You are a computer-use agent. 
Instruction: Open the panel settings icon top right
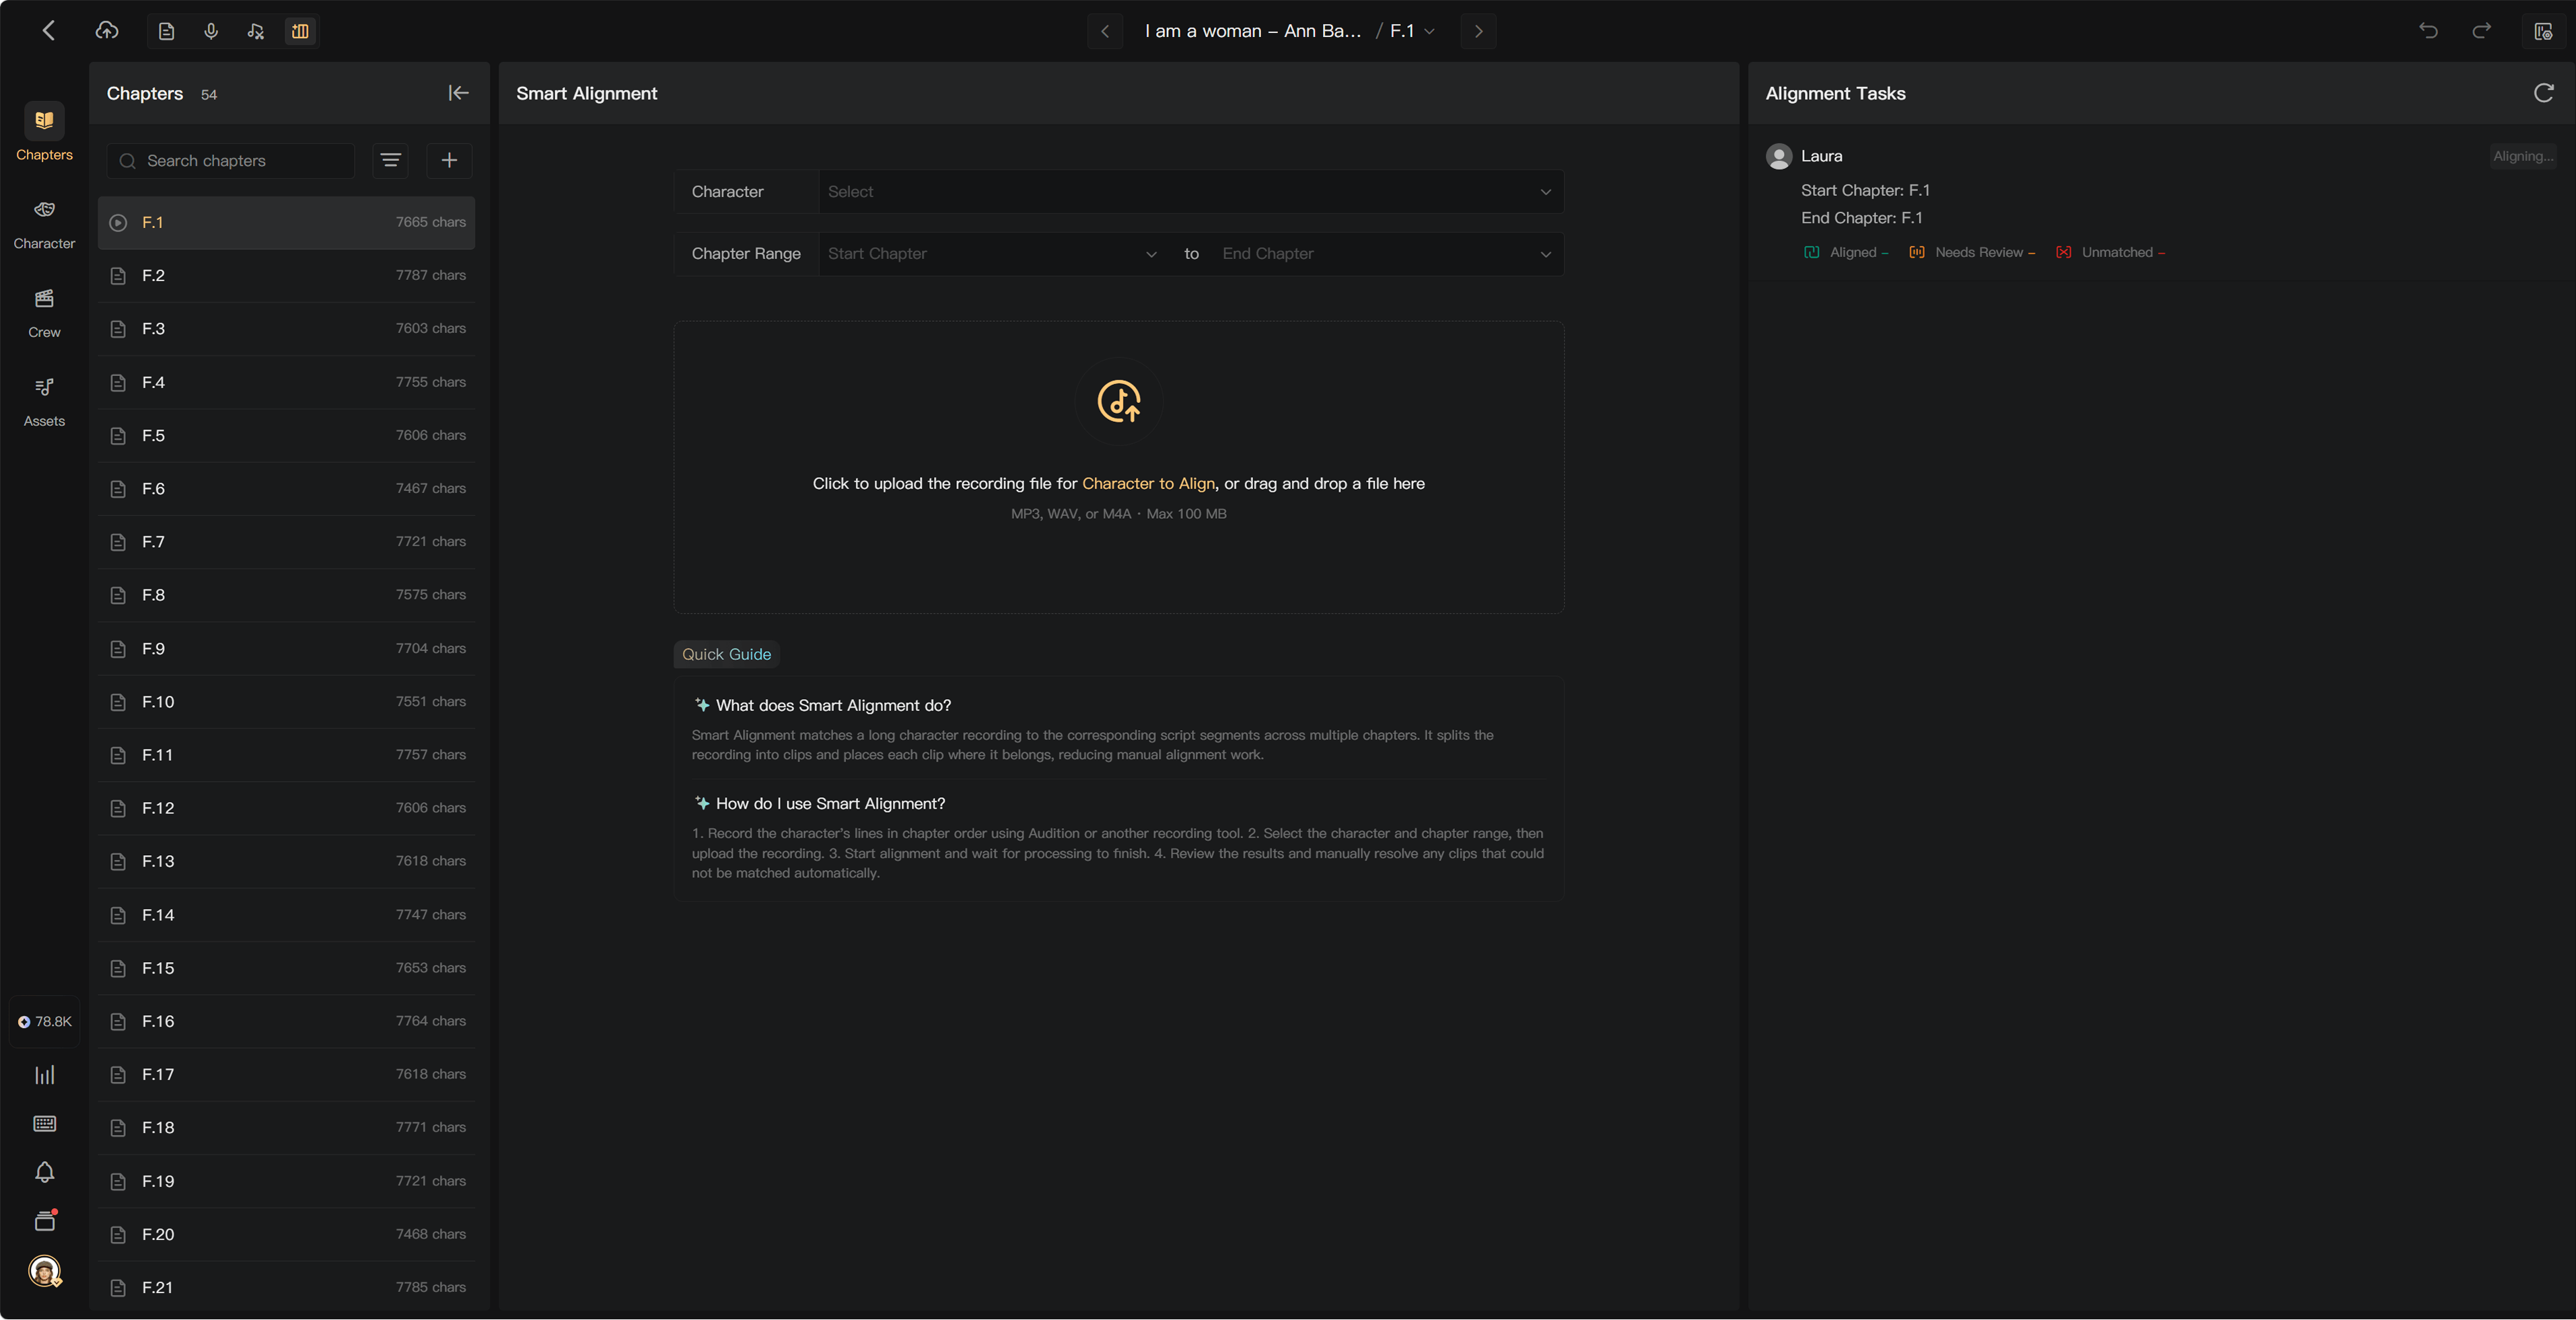pos(2543,32)
